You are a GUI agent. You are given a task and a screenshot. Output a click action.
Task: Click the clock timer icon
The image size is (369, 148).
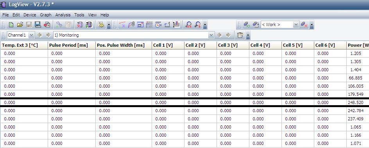pos(158,25)
